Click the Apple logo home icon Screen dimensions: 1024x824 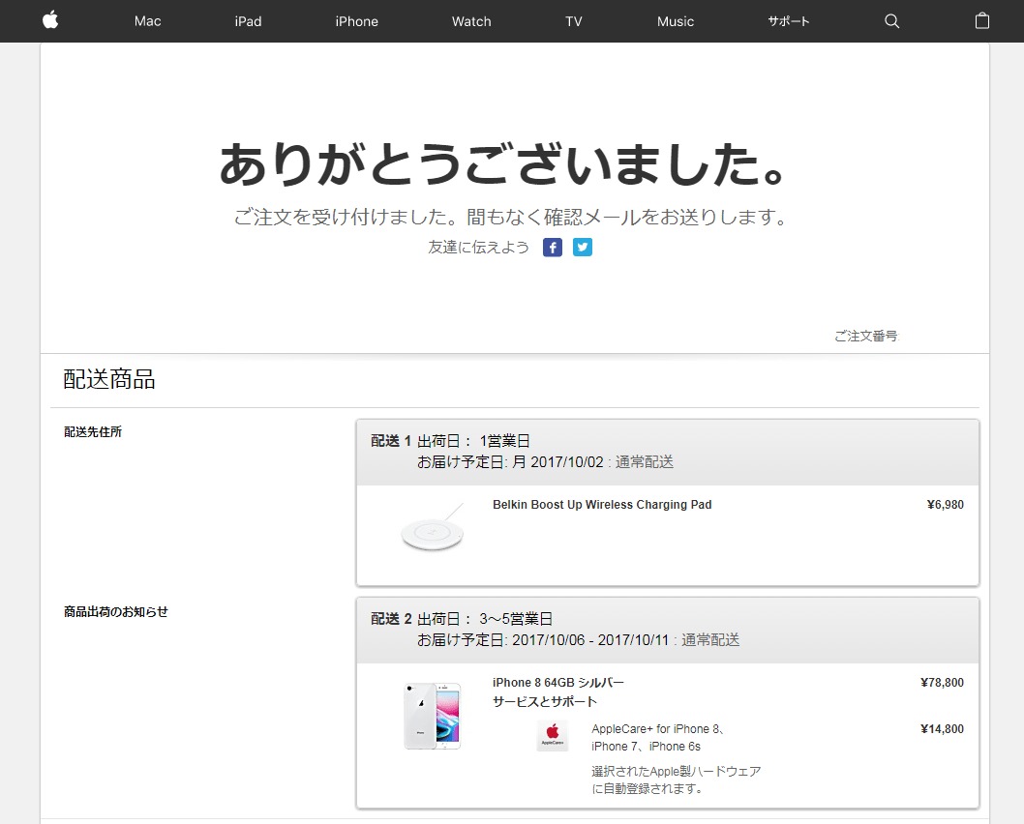(x=50, y=21)
